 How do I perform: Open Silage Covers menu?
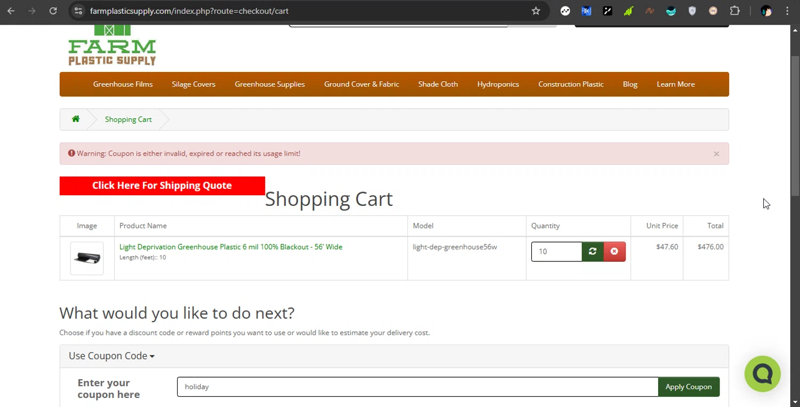pos(194,84)
